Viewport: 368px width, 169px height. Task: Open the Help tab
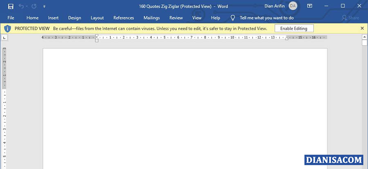215,18
